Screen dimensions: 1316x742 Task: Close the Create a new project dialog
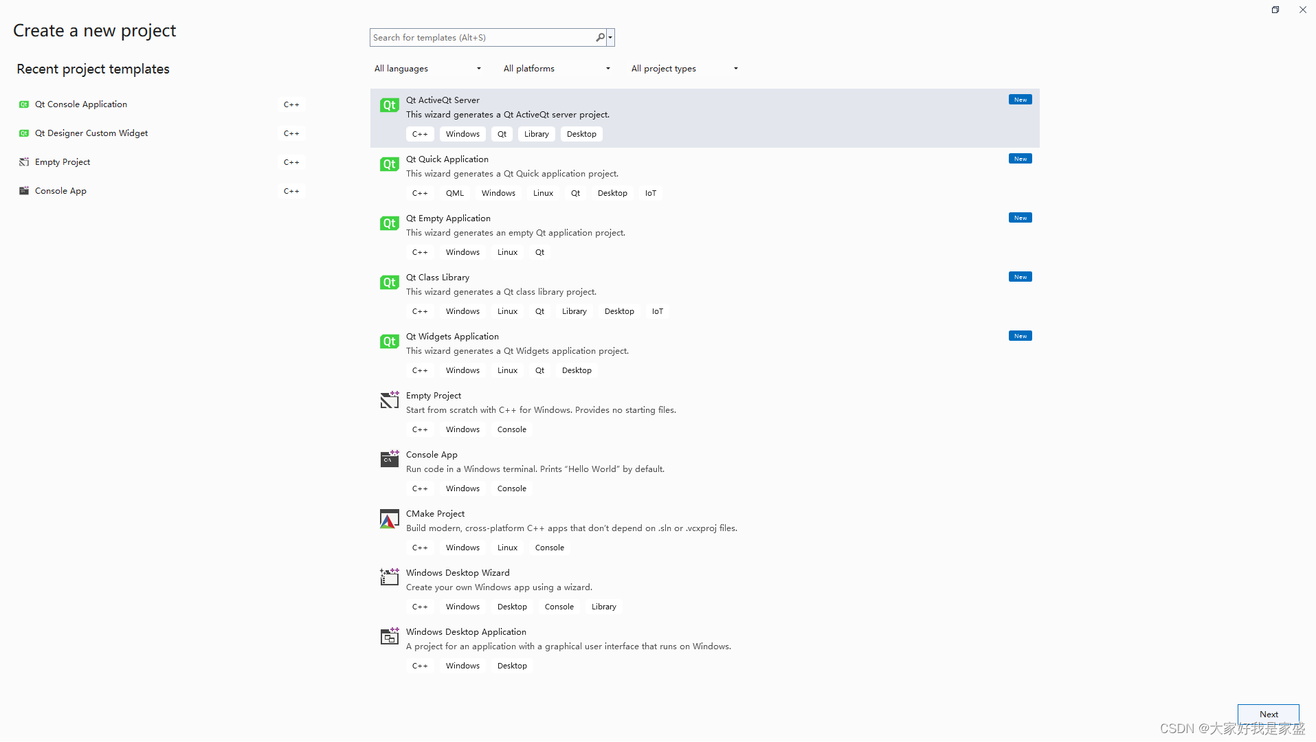pyautogui.click(x=1302, y=10)
